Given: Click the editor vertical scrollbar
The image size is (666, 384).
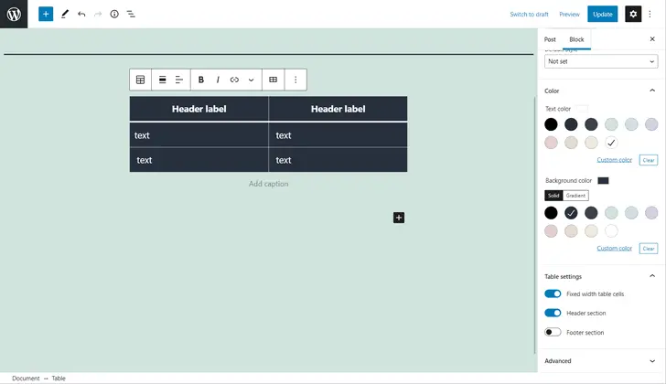Looking at the screenshot, I should coord(535,225).
